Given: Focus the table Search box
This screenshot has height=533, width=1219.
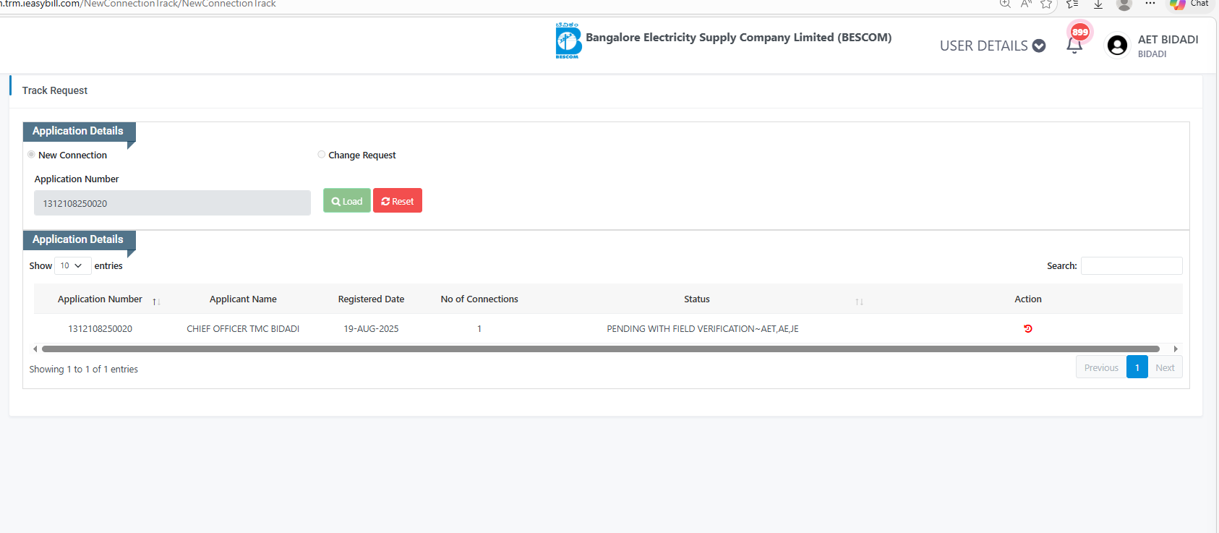Looking at the screenshot, I should click(1132, 265).
